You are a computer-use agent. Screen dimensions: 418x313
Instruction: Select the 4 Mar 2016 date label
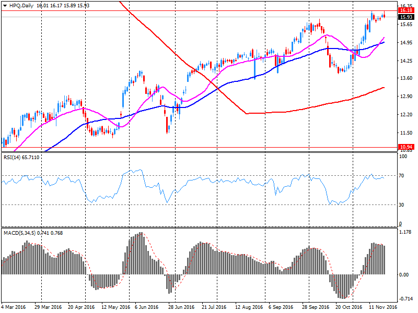click(x=14, y=307)
